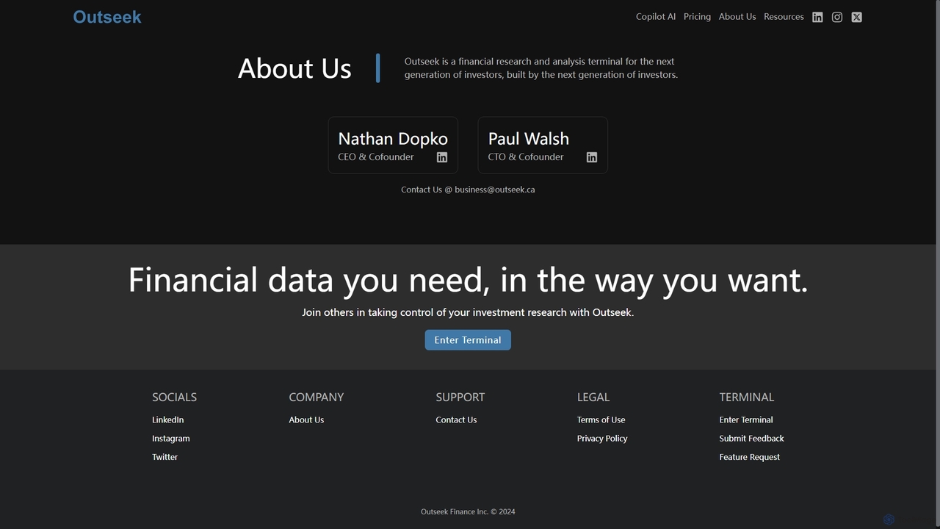Click the Outseek logo
This screenshot has width=940, height=529.
(107, 17)
